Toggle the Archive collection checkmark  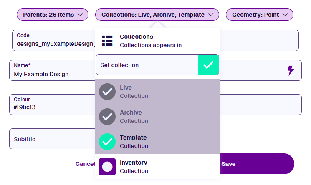107,117
